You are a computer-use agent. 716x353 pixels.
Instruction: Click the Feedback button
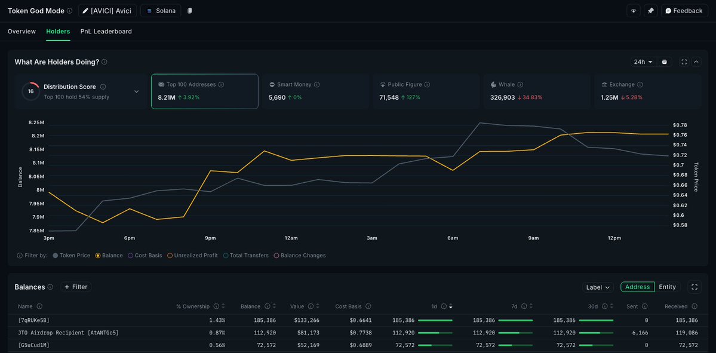[684, 11]
